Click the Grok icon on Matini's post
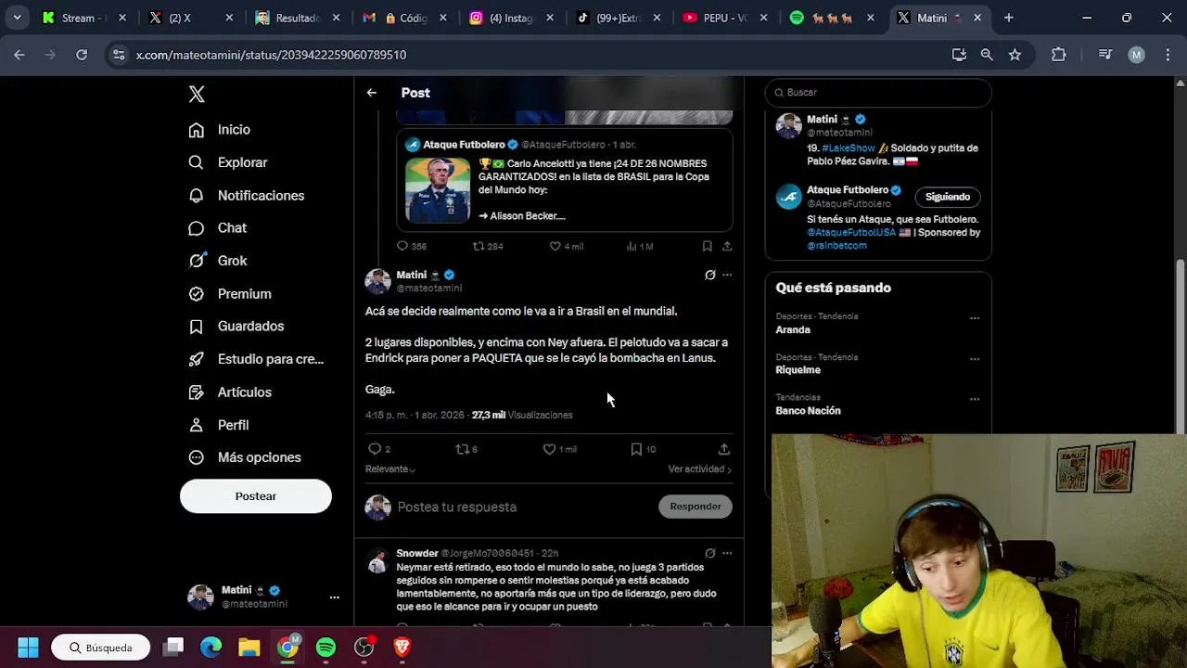Image resolution: width=1187 pixels, height=668 pixels. [x=709, y=275]
